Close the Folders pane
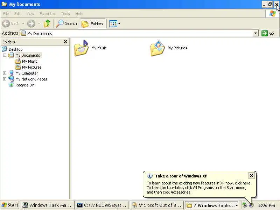 (65, 42)
